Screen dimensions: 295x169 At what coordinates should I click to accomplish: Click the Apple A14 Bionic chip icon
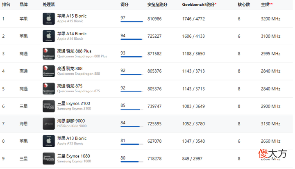click(49, 36)
